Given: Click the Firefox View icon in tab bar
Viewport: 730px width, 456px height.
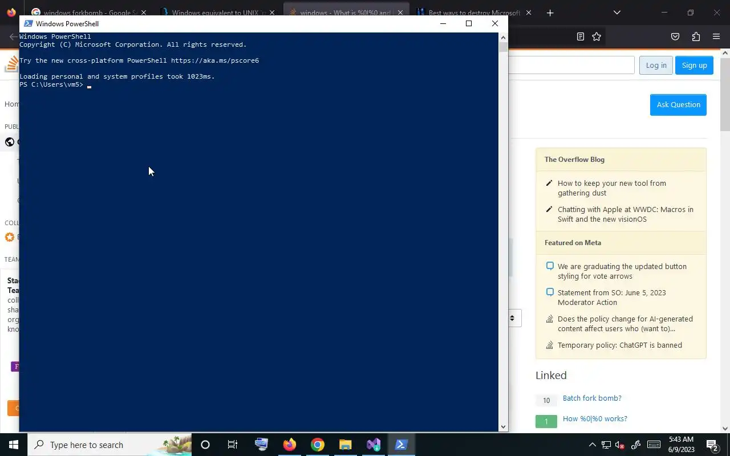Looking at the screenshot, I should (11, 13).
